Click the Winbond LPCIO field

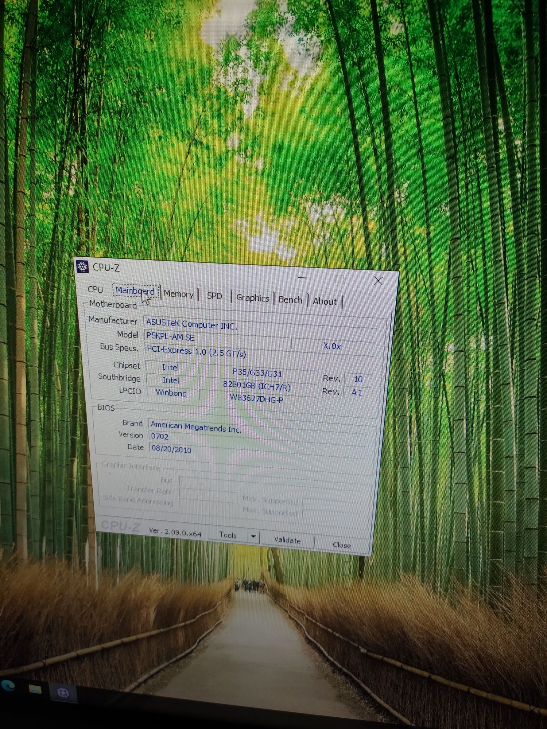point(171,393)
